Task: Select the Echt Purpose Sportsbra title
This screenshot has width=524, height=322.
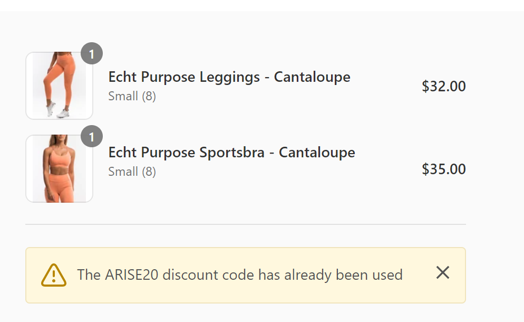Action: (x=231, y=153)
